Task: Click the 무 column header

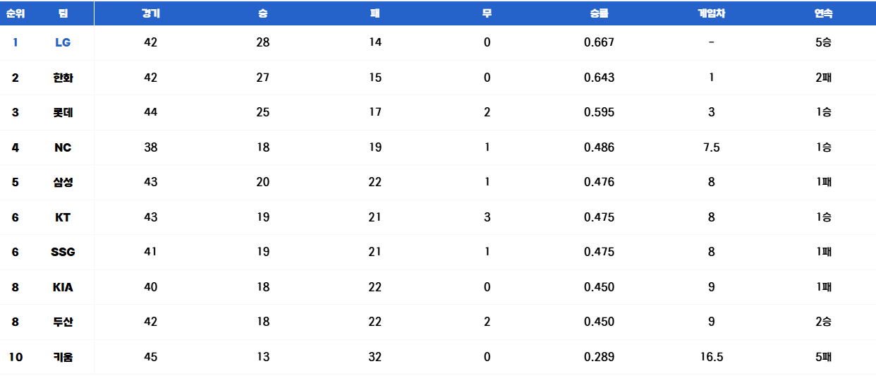Action: [487, 13]
